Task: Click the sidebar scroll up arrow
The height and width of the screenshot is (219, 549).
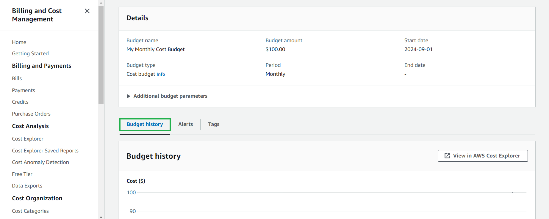Action: [101, 2]
